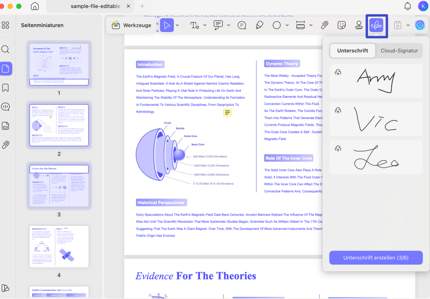The image size is (430, 299).
Task: Open the bottom sidebar layers icon
Action: 5,288
